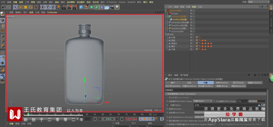
Task: Toggle the Draw Emitter checkbox
Action: point(194,97)
